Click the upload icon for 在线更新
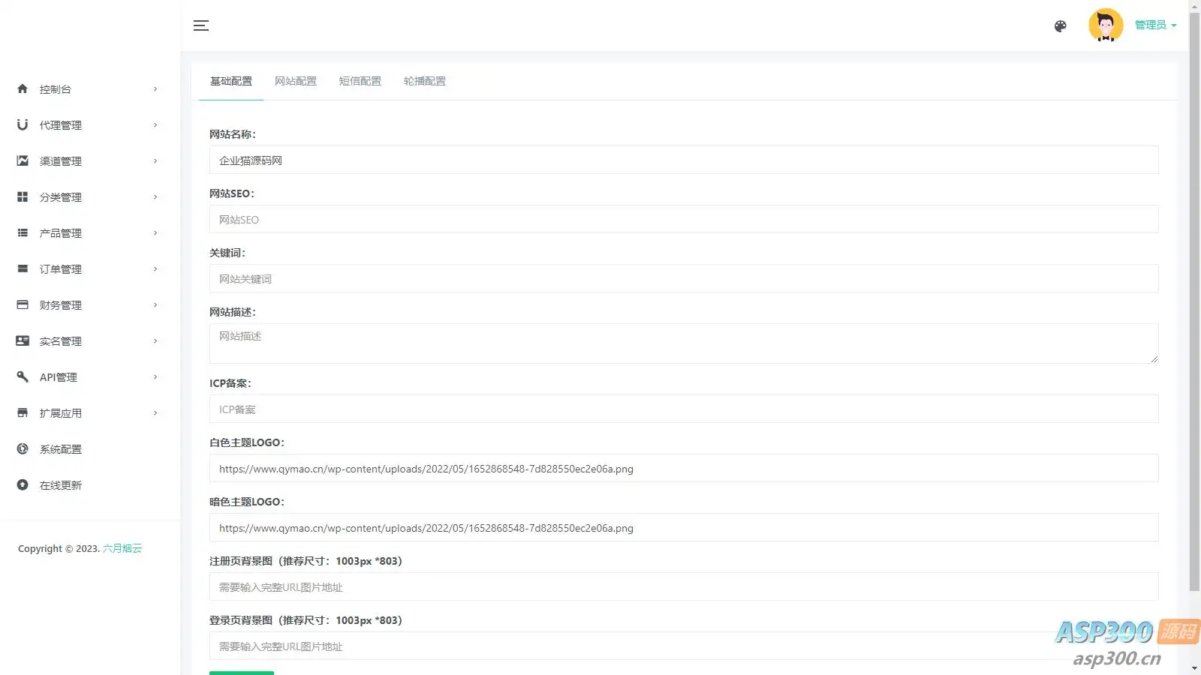This screenshot has width=1201, height=675. pos(23,484)
